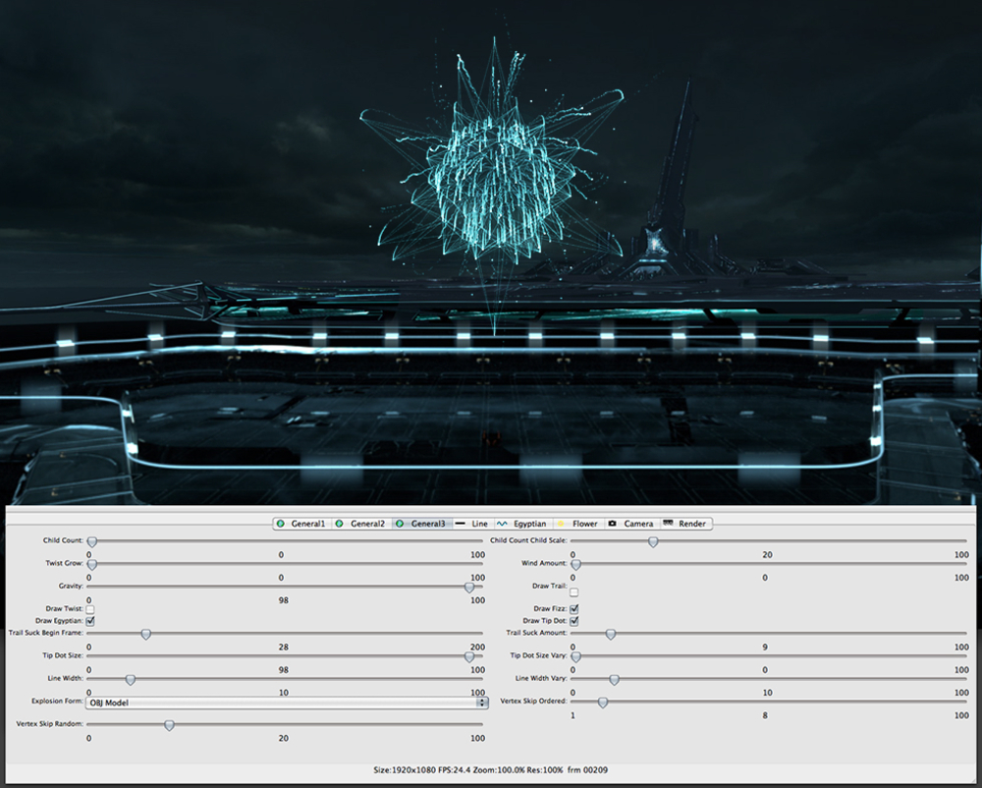Click the wave icon beside Egyptian tab
The height and width of the screenshot is (788, 982).
coord(502,524)
